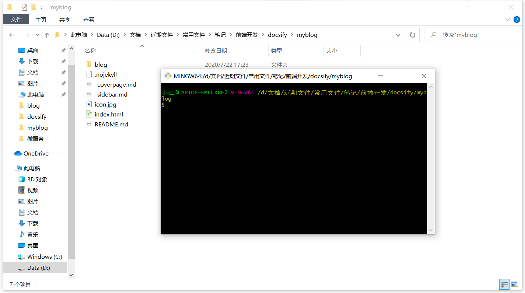Toggle details view in the status bar
This screenshot has width=525, height=293.
tap(504, 284)
